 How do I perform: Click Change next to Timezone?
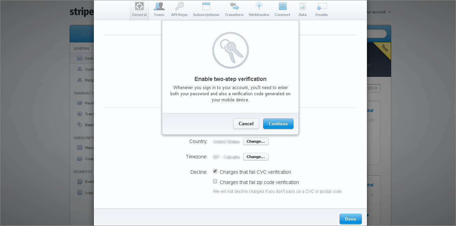256,157
